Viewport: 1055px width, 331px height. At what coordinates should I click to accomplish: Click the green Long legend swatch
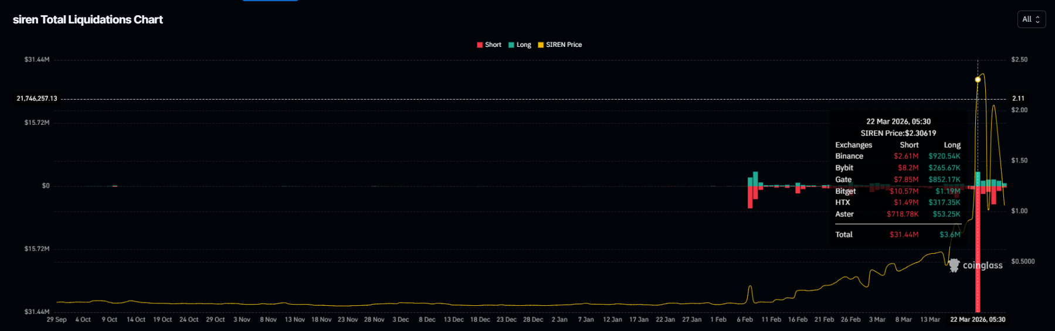(x=511, y=45)
